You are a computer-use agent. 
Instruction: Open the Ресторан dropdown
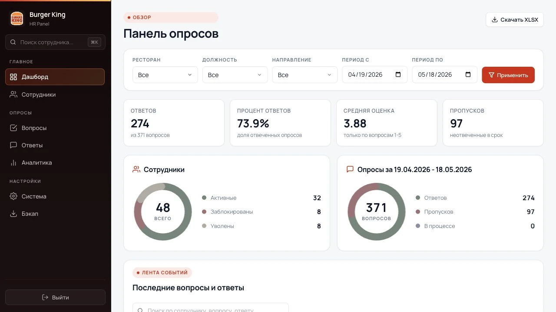165,75
